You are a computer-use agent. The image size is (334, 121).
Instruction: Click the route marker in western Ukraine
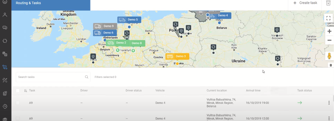[213, 47]
